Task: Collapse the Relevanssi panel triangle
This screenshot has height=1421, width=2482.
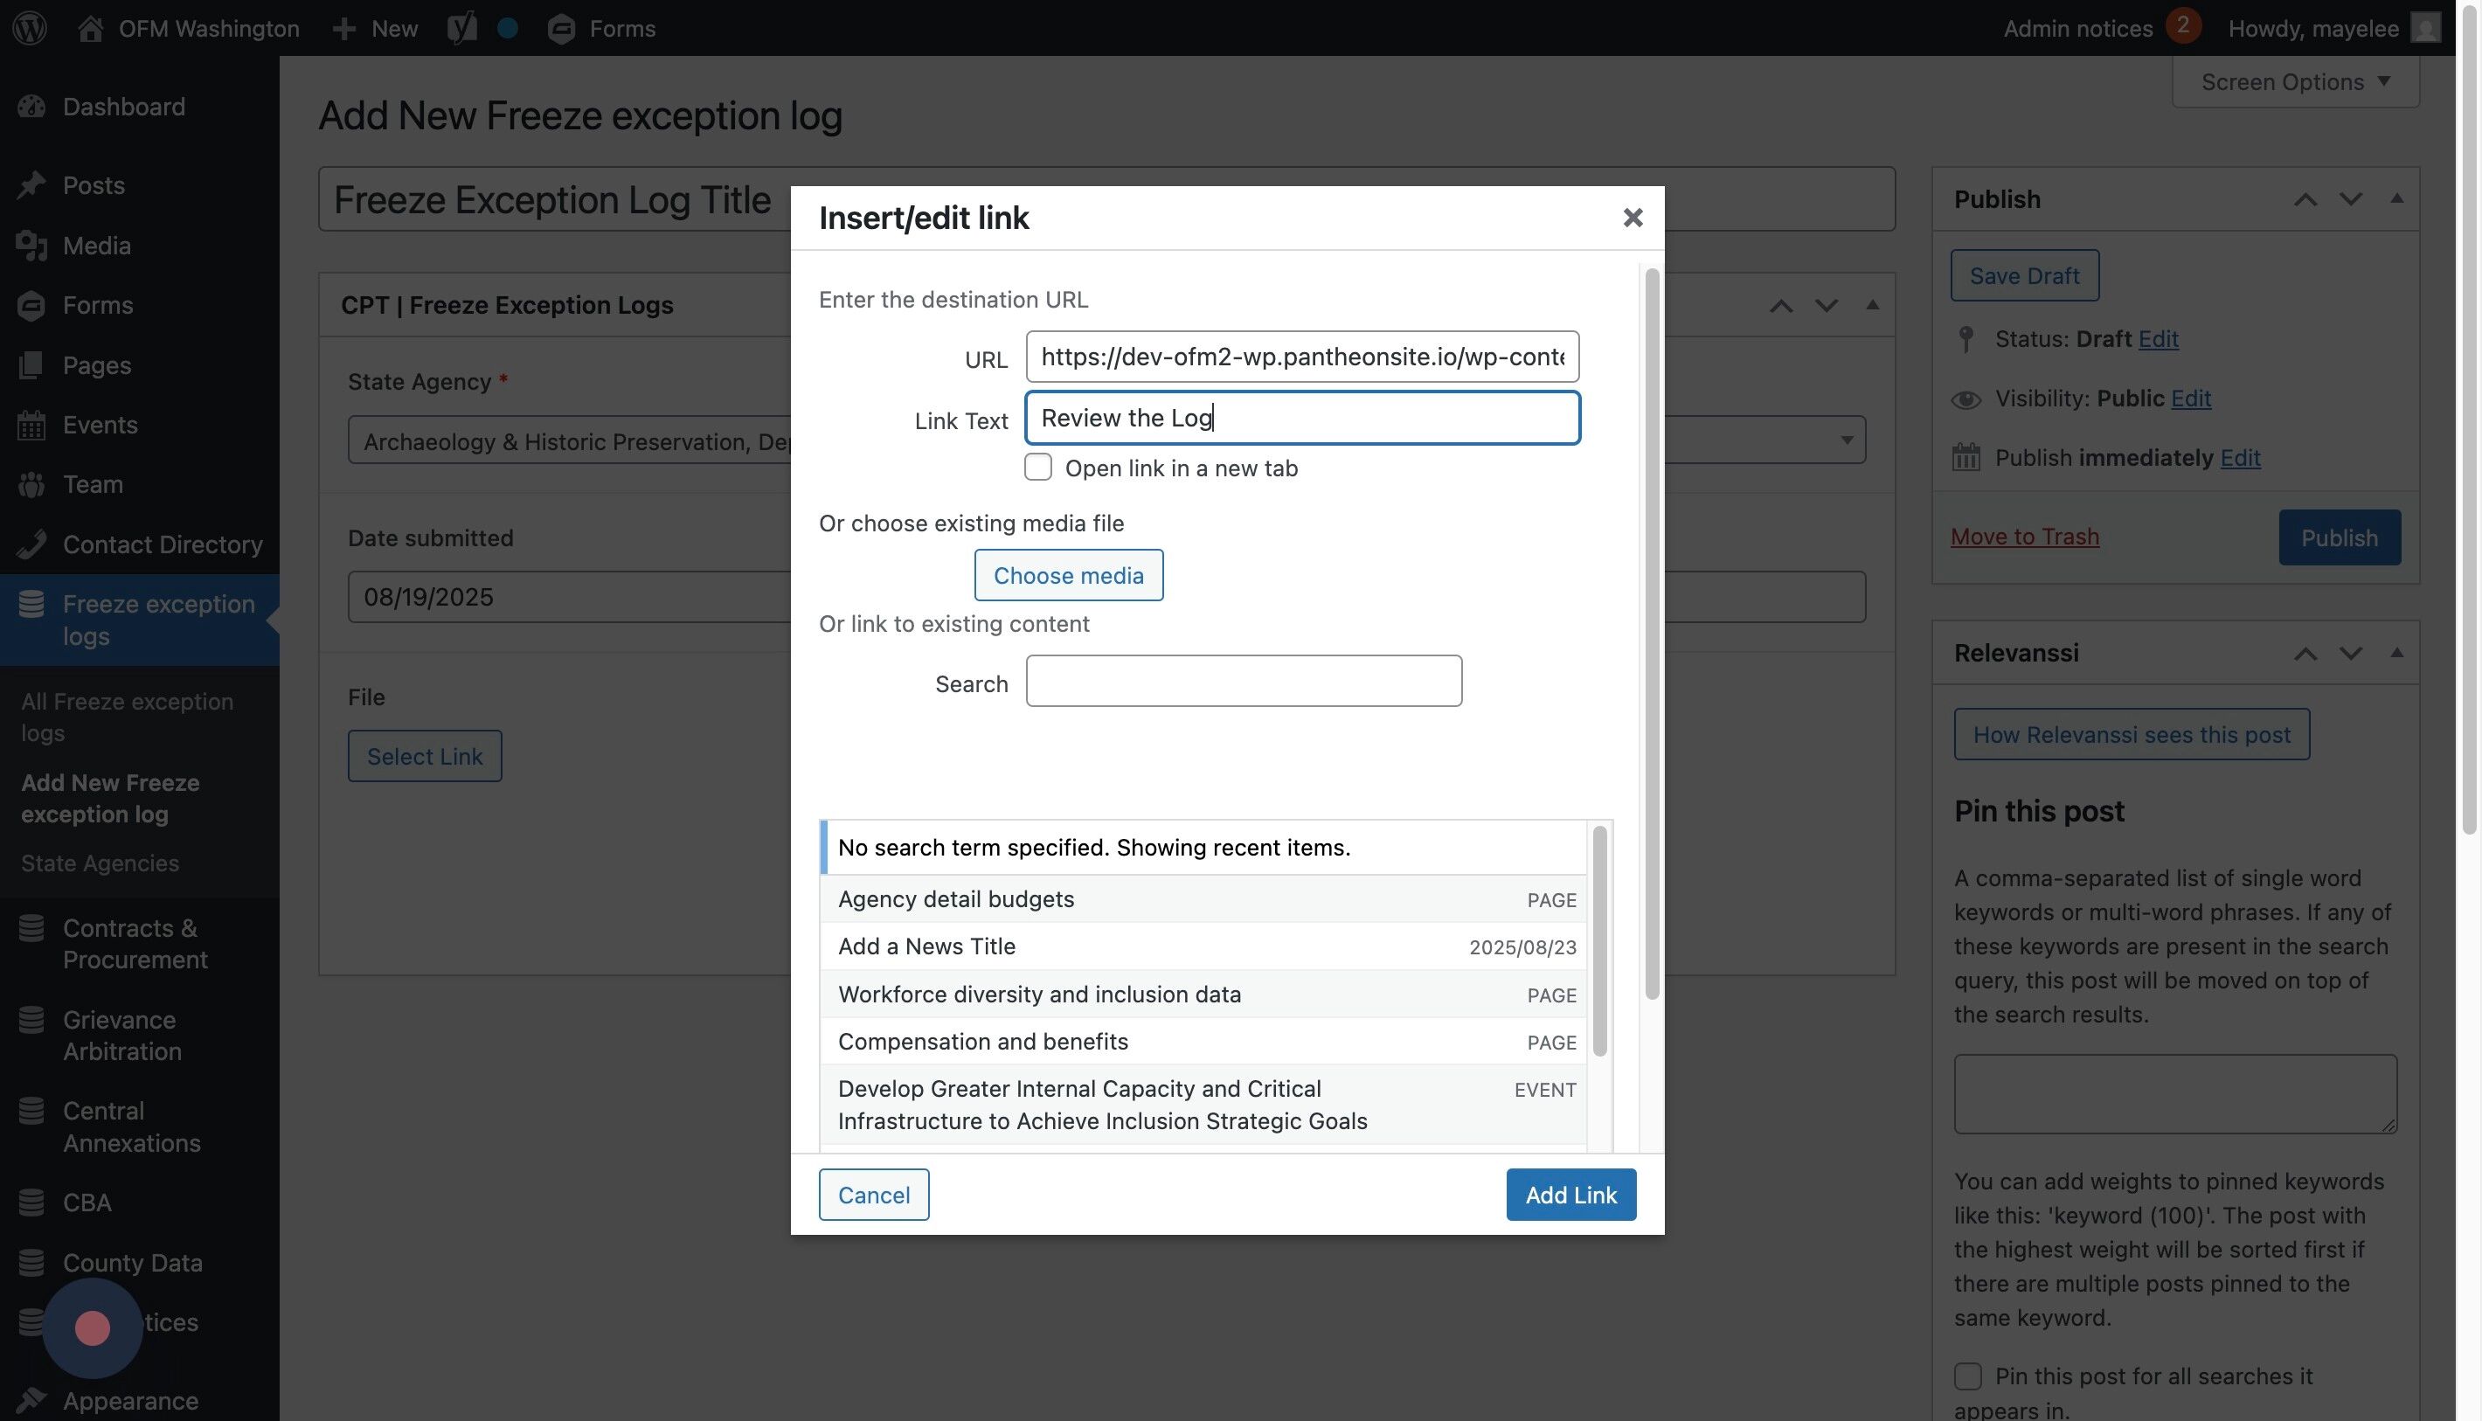Action: click(2396, 653)
